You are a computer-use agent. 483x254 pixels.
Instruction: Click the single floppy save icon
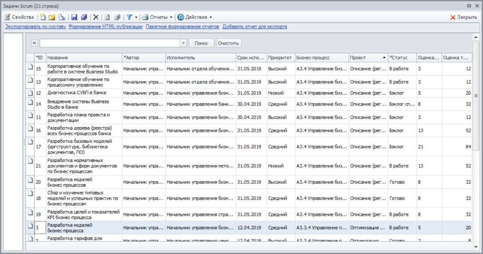coord(74,17)
